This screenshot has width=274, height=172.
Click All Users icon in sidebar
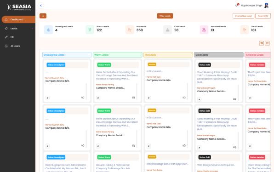(x=6, y=46)
